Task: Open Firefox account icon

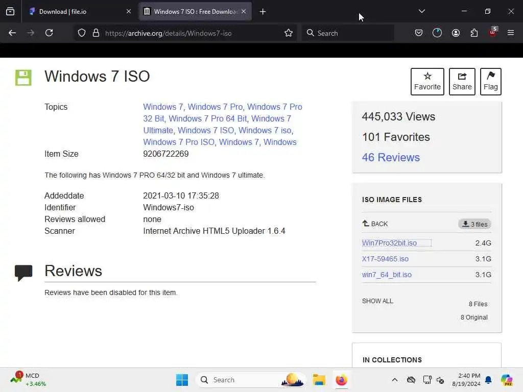Action: click(456, 33)
